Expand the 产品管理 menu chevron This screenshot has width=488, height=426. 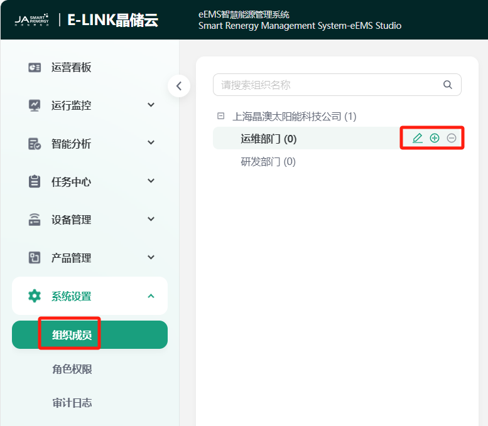pyautogui.click(x=151, y=257)
